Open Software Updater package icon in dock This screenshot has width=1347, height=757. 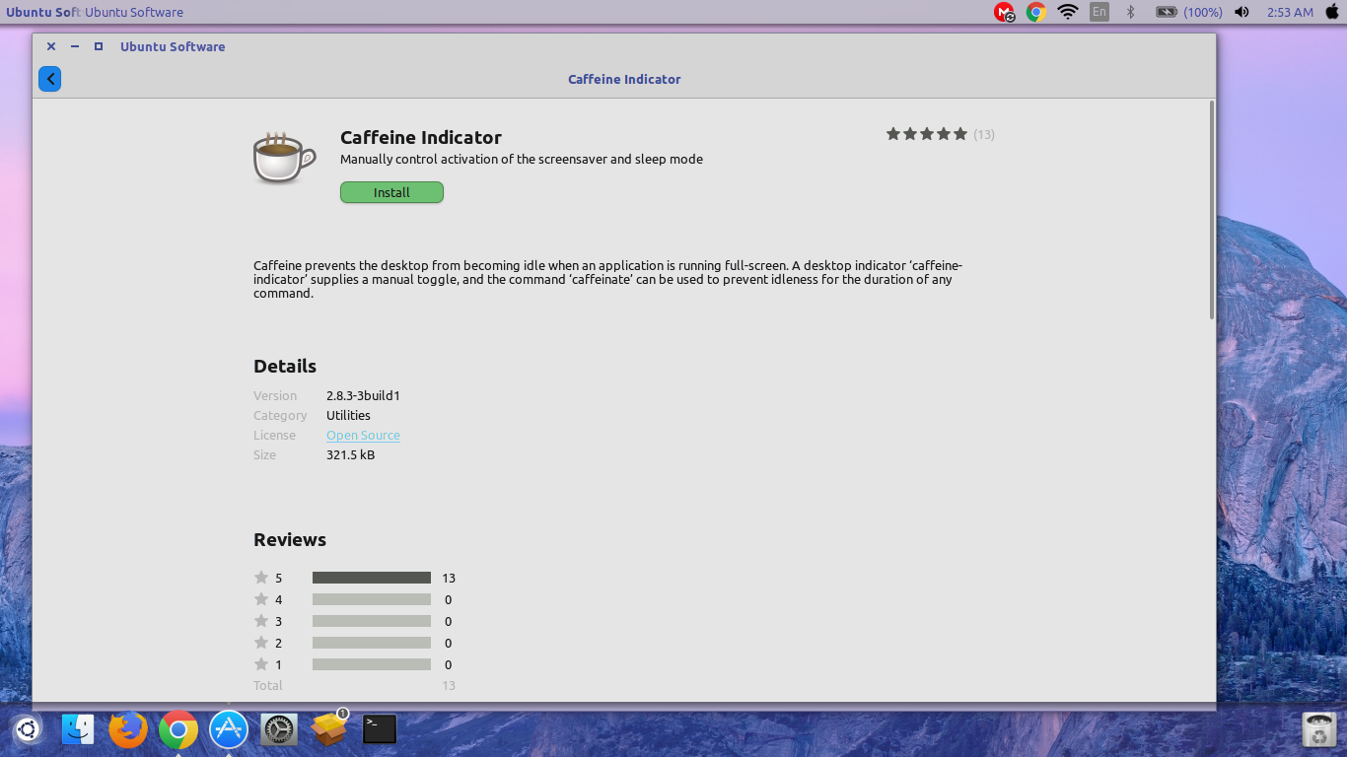coord(329,729)
